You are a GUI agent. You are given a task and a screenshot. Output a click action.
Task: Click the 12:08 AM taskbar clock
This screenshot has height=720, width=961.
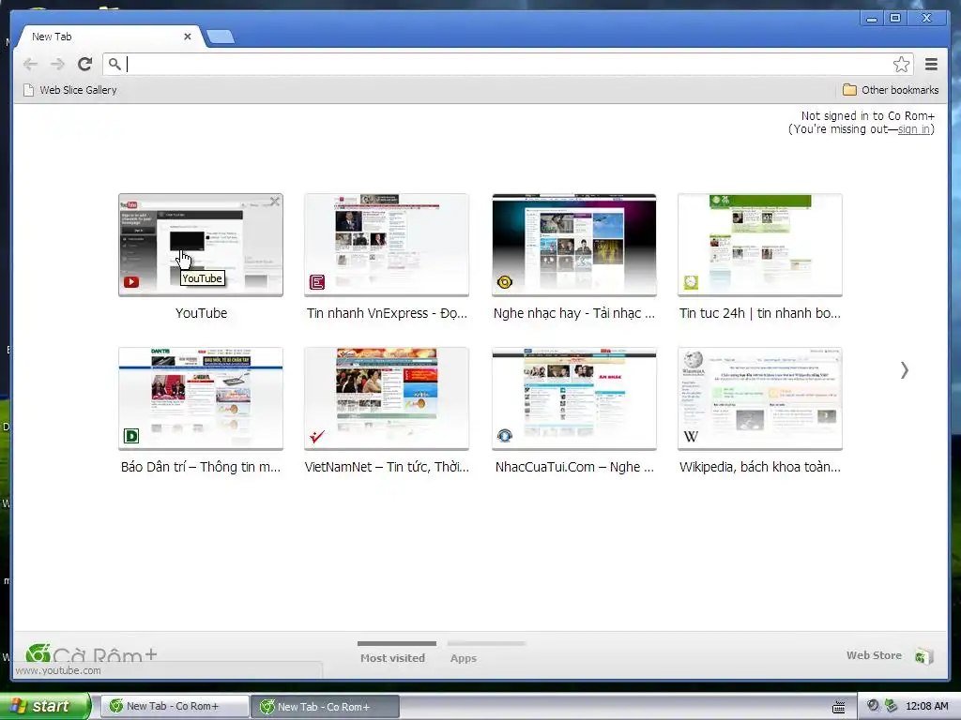pyautogui.click(x=926, y=707)
